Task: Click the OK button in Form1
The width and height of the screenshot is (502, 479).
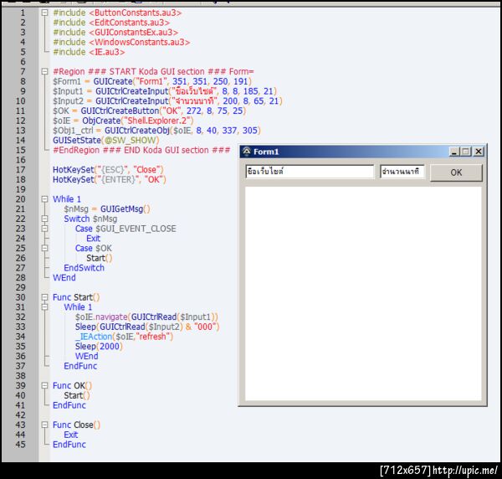Action: (x=456, y=173)
